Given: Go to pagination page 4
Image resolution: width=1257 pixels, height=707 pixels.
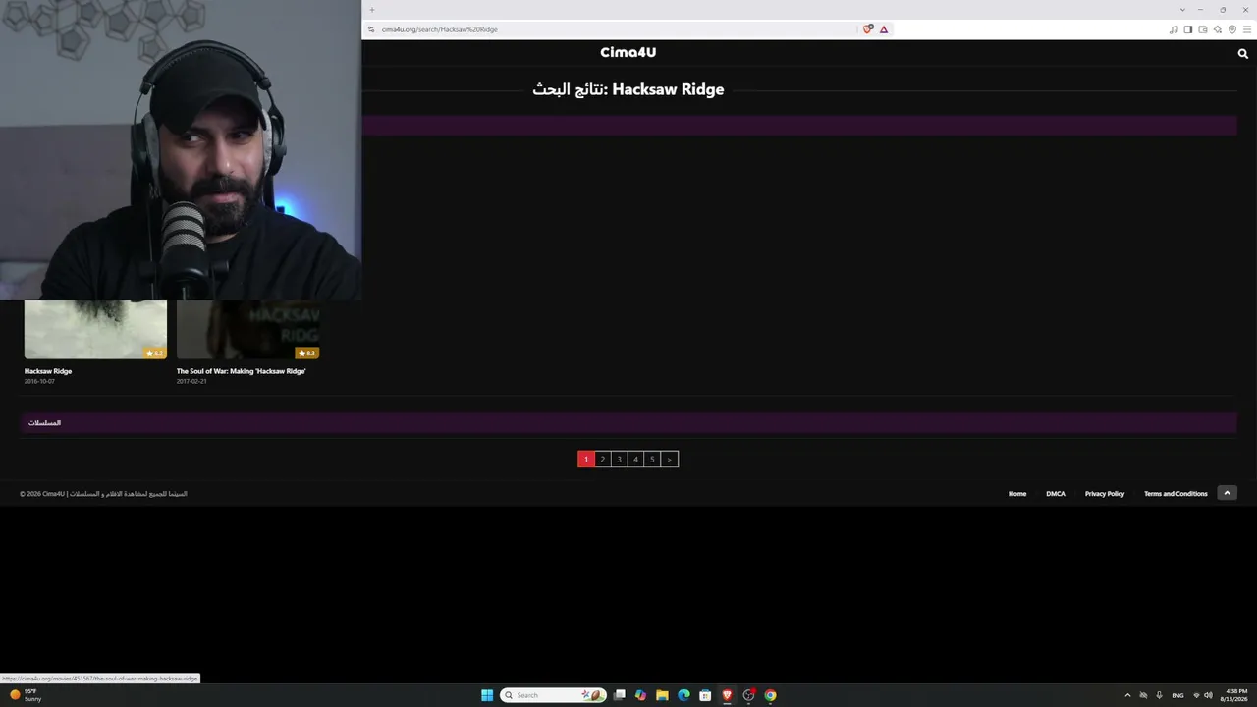Looking at the screenshot, I should pyautogui.click(x=635, y=460).
